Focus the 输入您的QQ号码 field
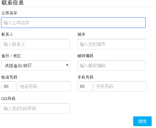 pyautogui.click(x=35, y=108)
